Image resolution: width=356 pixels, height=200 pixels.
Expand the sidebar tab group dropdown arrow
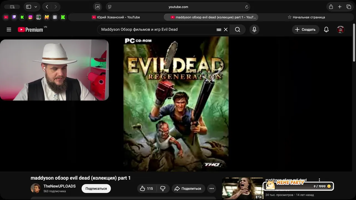pyautogui.click(x=36, y=7)
